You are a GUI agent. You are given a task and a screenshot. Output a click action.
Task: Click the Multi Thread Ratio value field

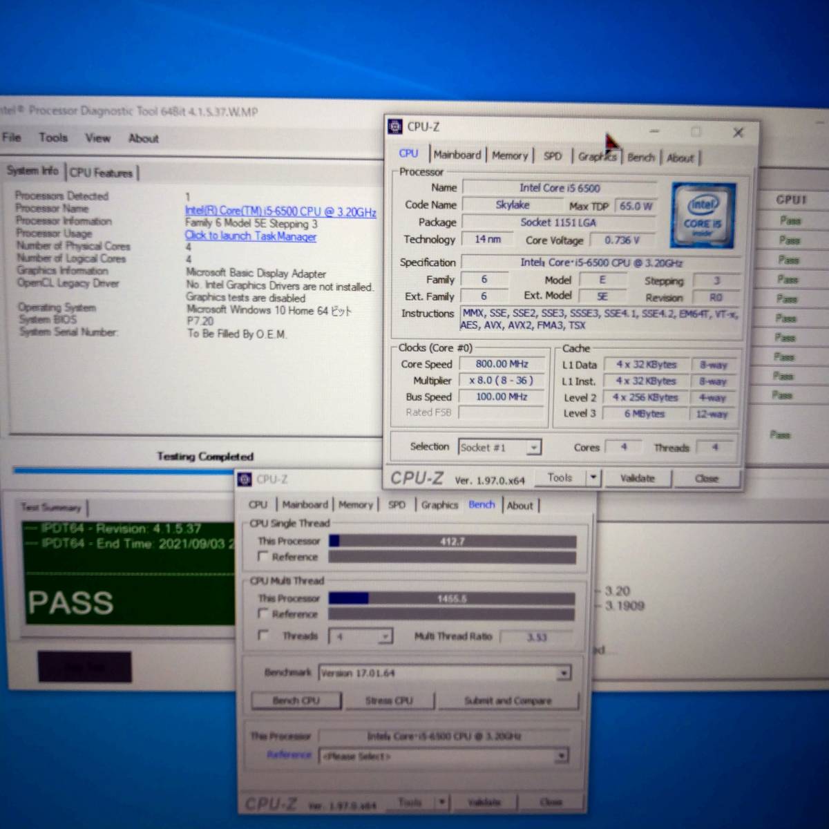coord(536,637)
